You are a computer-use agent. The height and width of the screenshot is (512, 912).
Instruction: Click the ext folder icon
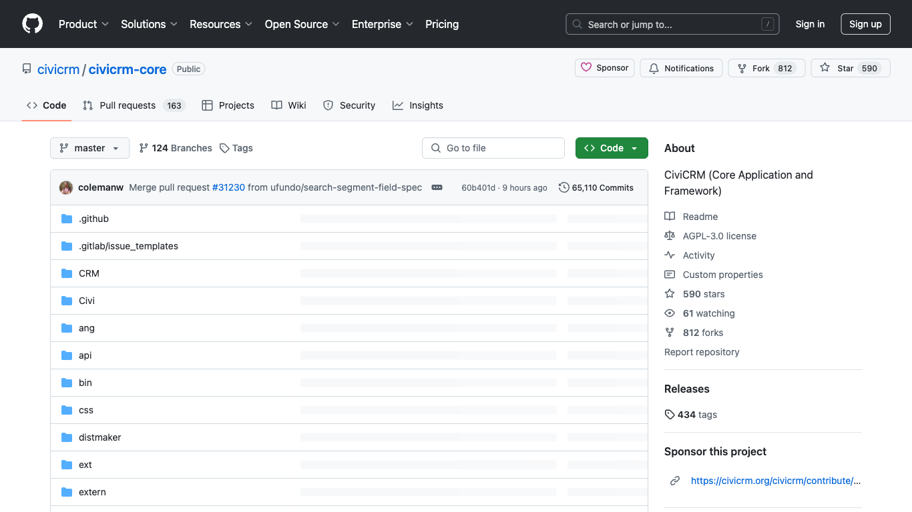pyautogui.click(x=67, y=465)
